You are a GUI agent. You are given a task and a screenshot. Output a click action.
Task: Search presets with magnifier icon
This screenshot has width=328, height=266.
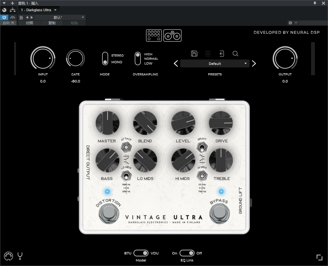235,54
